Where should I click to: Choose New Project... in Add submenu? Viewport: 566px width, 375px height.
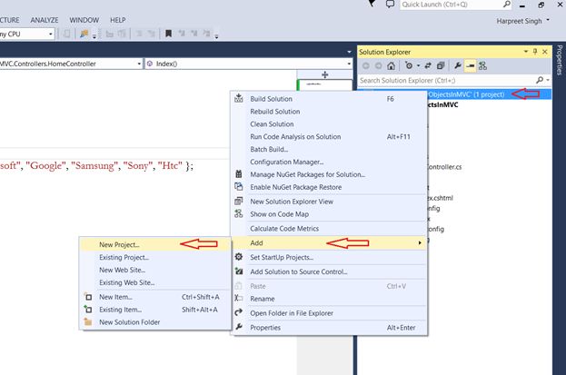click(x=154, y=245)
